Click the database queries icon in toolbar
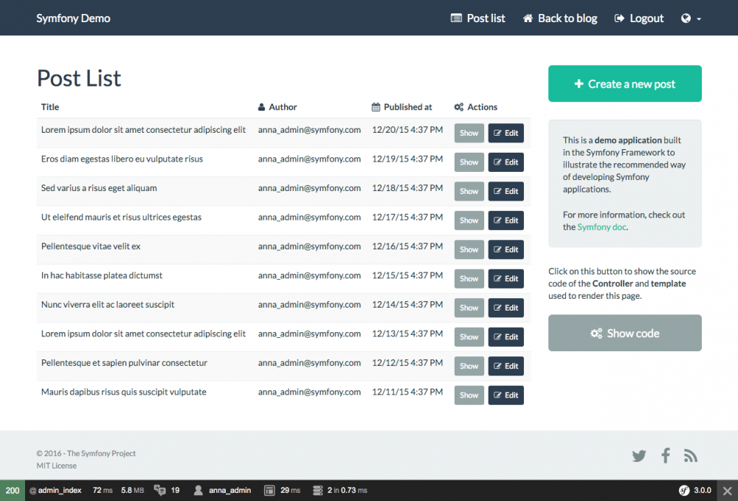The height and width of the screenshot is (501, 738). tap(317, 490)
